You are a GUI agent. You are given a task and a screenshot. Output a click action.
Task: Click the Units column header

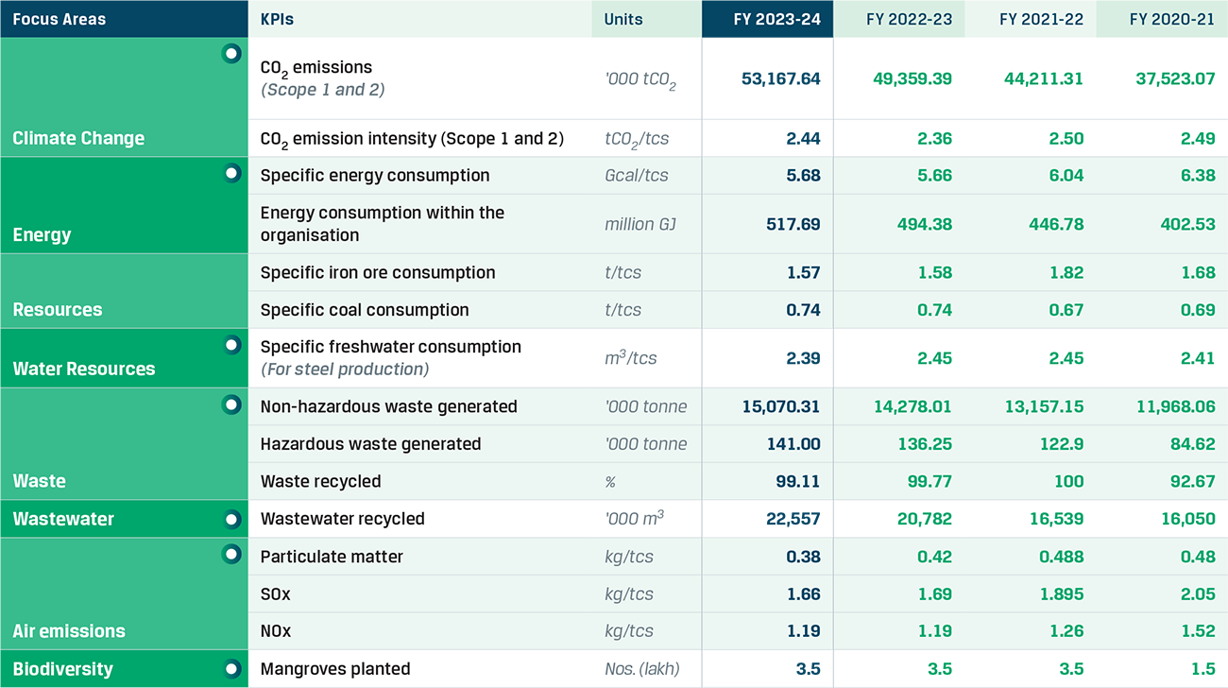tap(623, 19)
